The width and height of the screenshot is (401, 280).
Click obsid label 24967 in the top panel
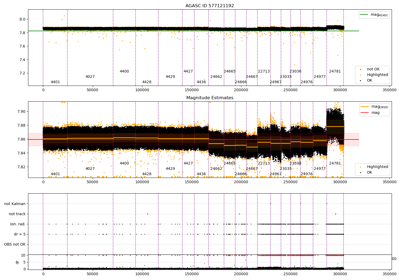[276, 82]
